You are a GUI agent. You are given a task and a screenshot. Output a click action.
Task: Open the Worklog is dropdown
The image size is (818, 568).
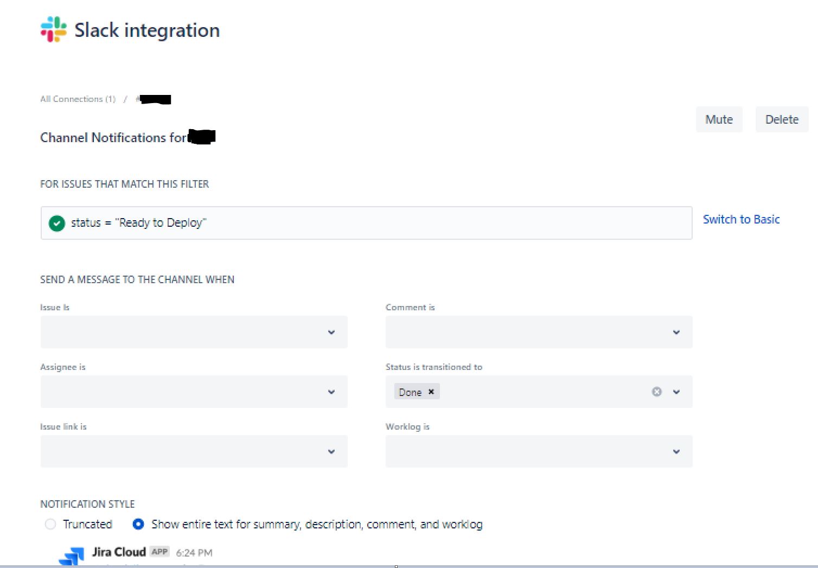click(539, 451)
